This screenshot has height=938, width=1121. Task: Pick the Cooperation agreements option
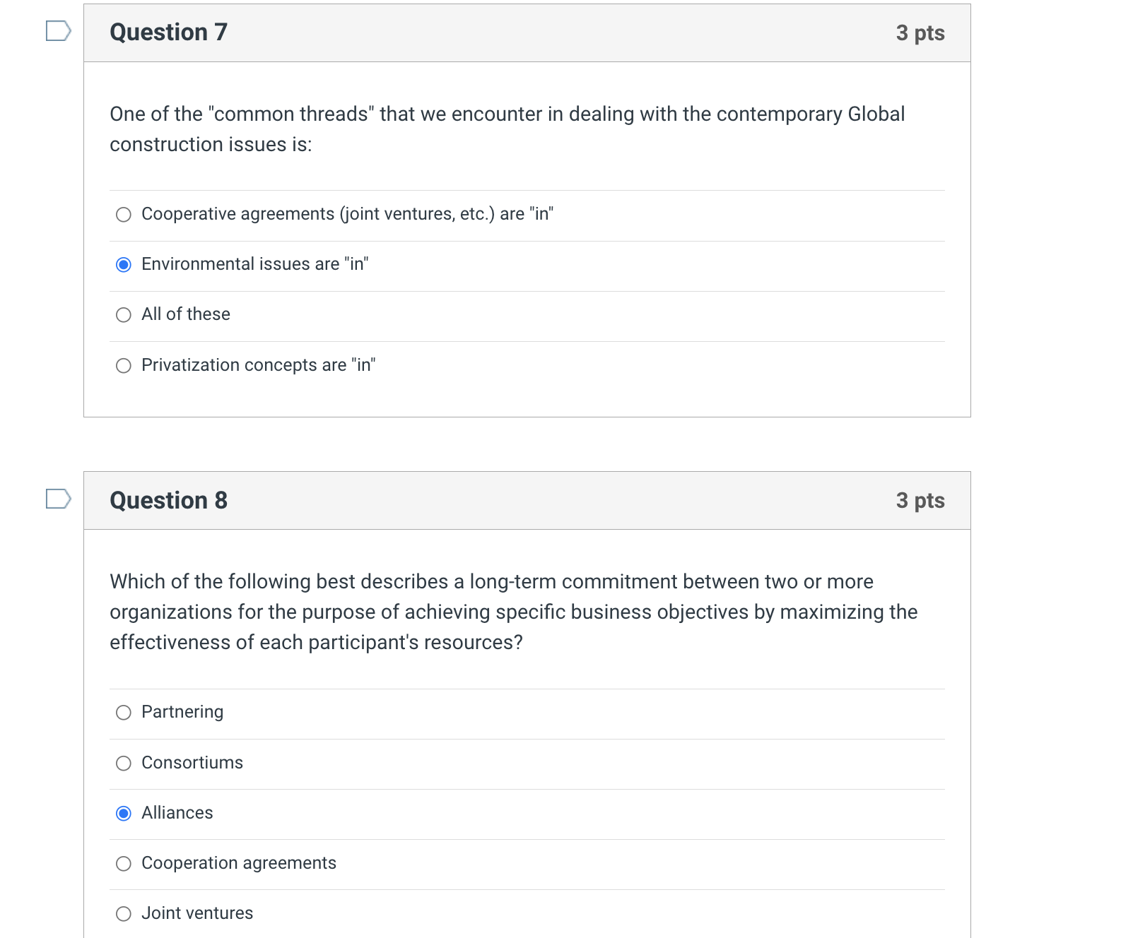124,864
